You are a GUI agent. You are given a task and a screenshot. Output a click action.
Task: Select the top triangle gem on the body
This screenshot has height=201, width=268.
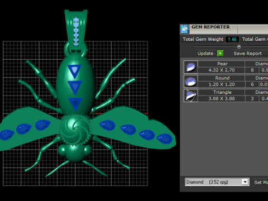[x=74, y=70]
